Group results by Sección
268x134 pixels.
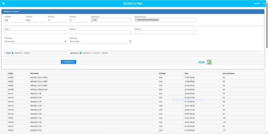pyautogui.click(x=99, y=53)
